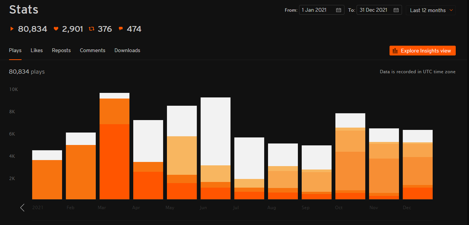Screen dimensions: 469x225
Task: Open the To date calendar icon
Action: click(396, 10)
